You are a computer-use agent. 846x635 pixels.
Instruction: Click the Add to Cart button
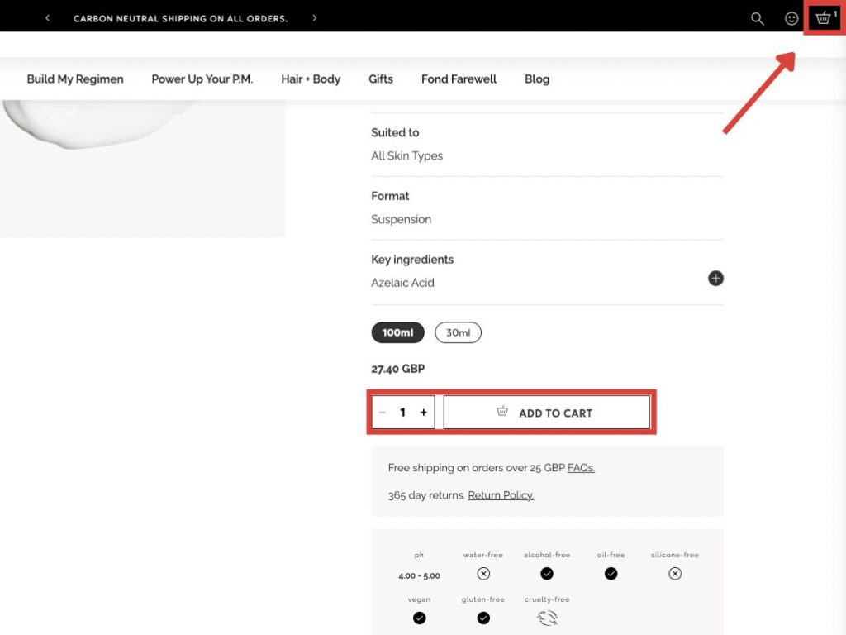546,413
